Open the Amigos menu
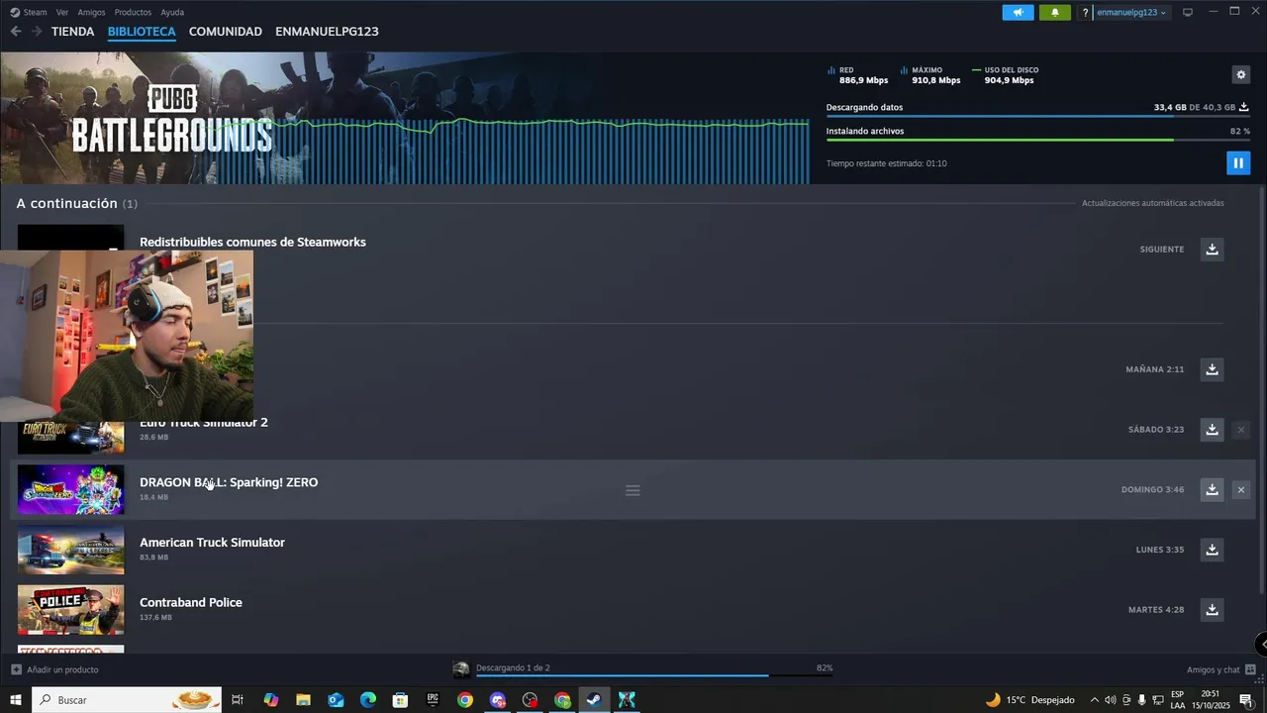Viewport: 1267px width, 713px height. pyautogui.click(x=91, y=12)
